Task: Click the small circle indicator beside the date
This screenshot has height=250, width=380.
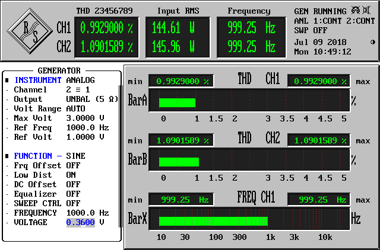Action: (x=373, y=42)
